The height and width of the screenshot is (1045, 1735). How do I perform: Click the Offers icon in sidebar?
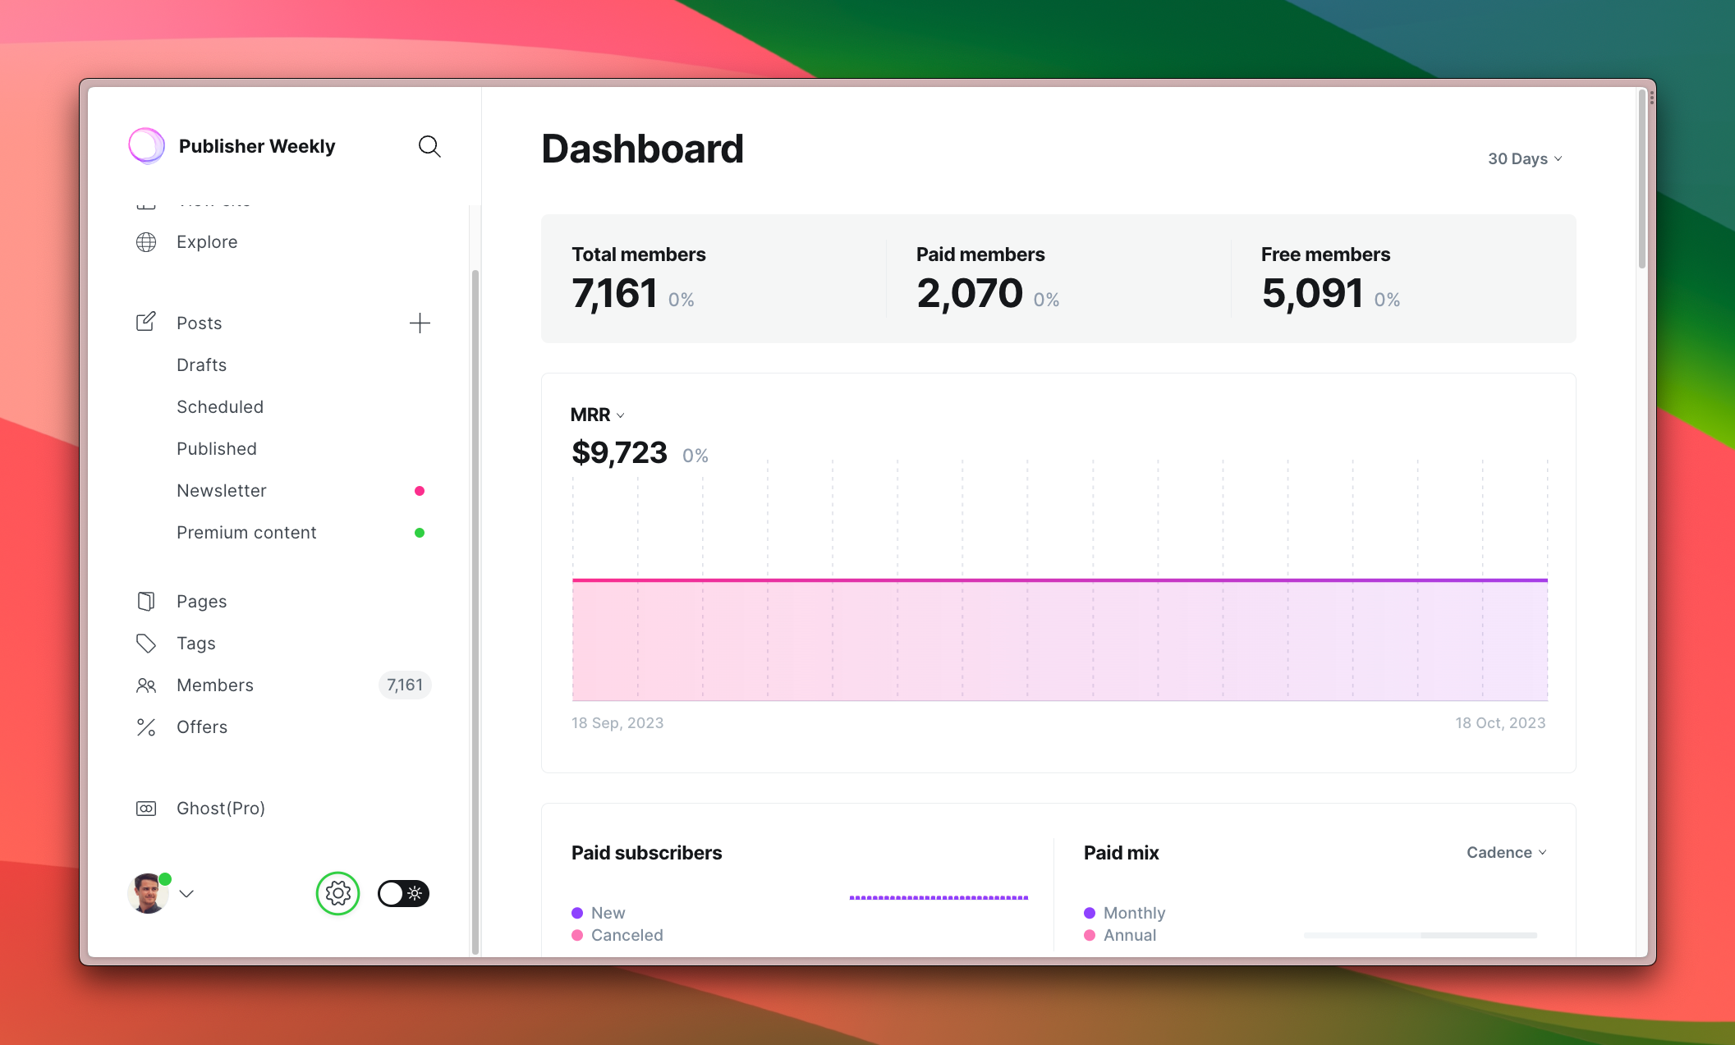(145, 726)
